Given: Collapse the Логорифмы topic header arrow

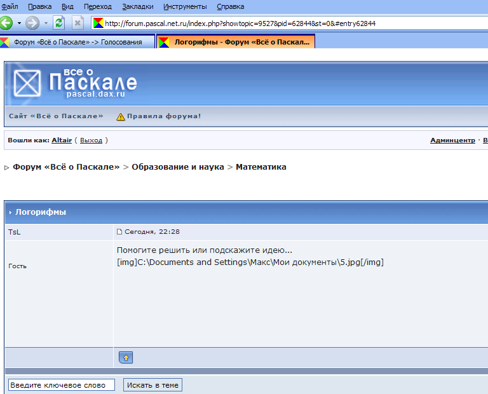Looking at the screenshot, I should pos(10,212).
